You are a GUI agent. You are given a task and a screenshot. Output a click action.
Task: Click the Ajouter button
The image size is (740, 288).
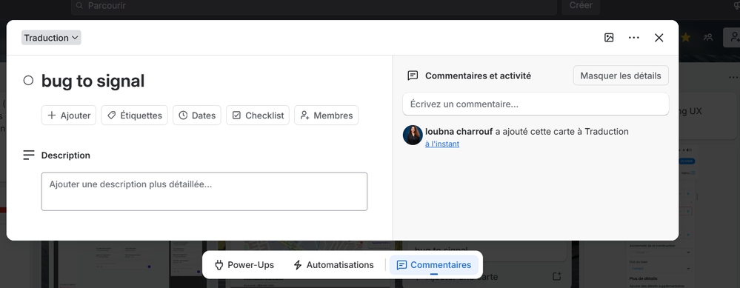pos(69,115)
